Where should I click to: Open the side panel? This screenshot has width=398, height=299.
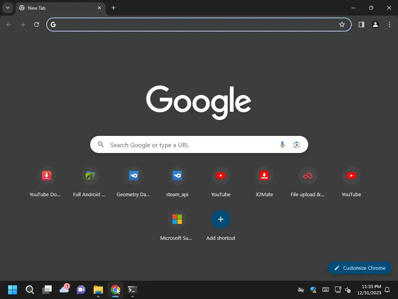361,25
